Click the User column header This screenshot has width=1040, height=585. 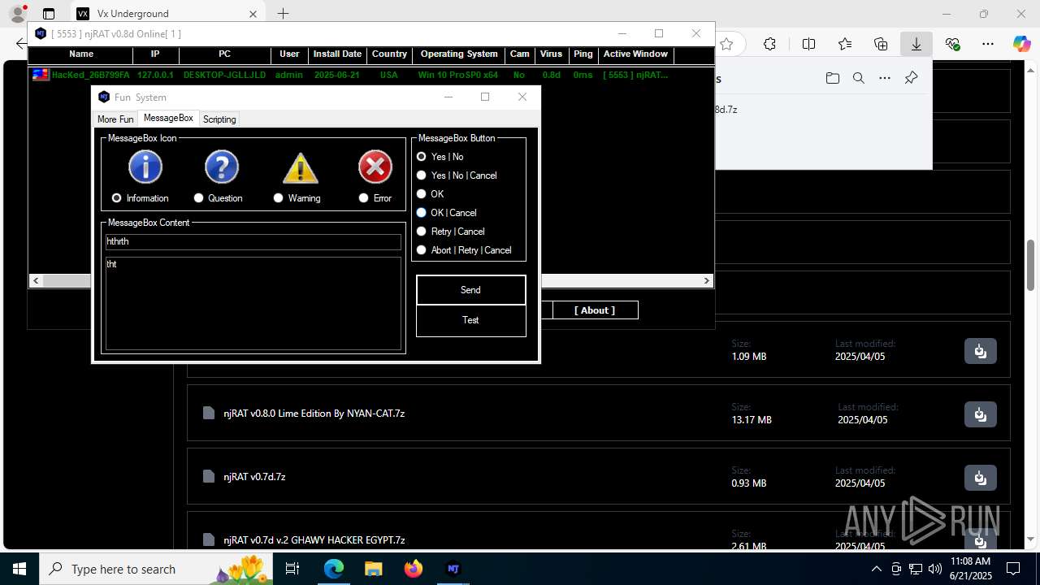(x=289, y=54)
